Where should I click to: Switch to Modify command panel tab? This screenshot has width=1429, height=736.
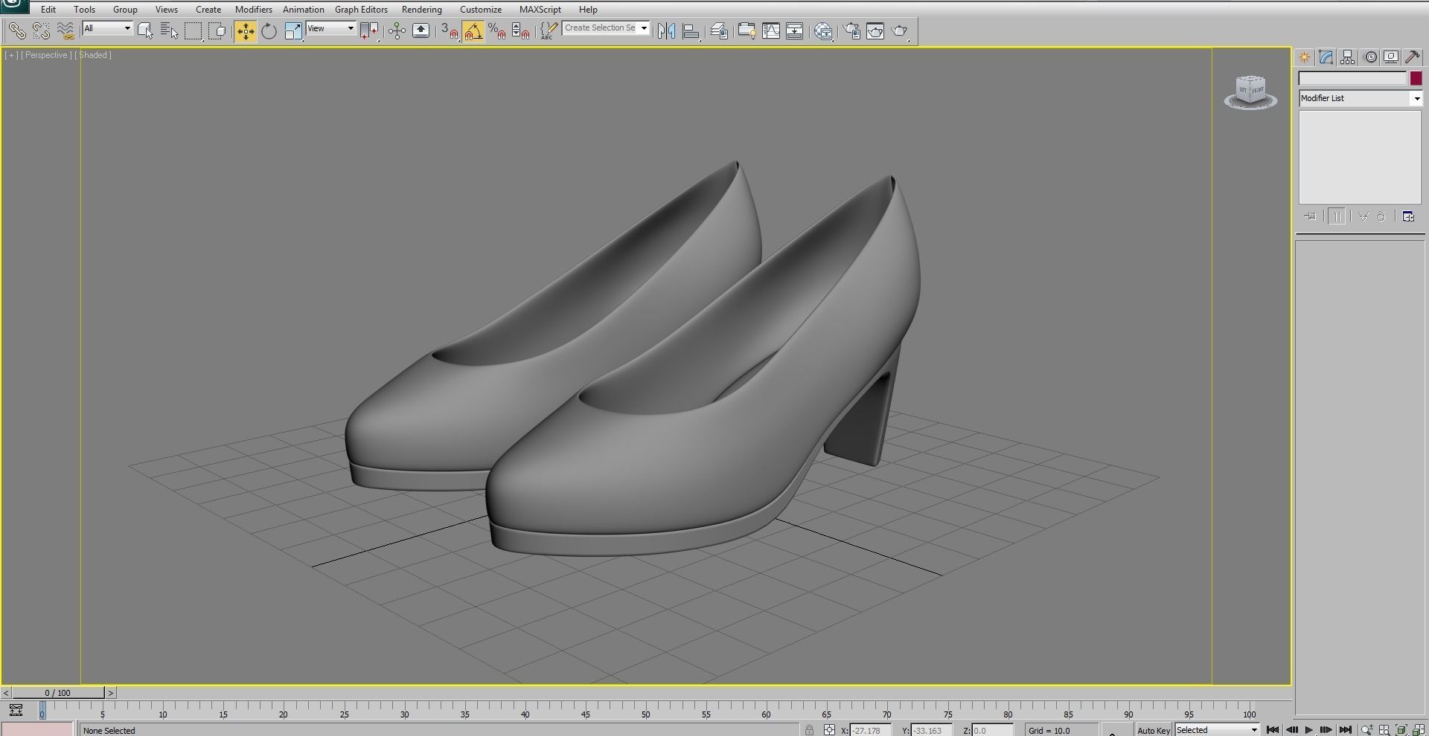1326,57
